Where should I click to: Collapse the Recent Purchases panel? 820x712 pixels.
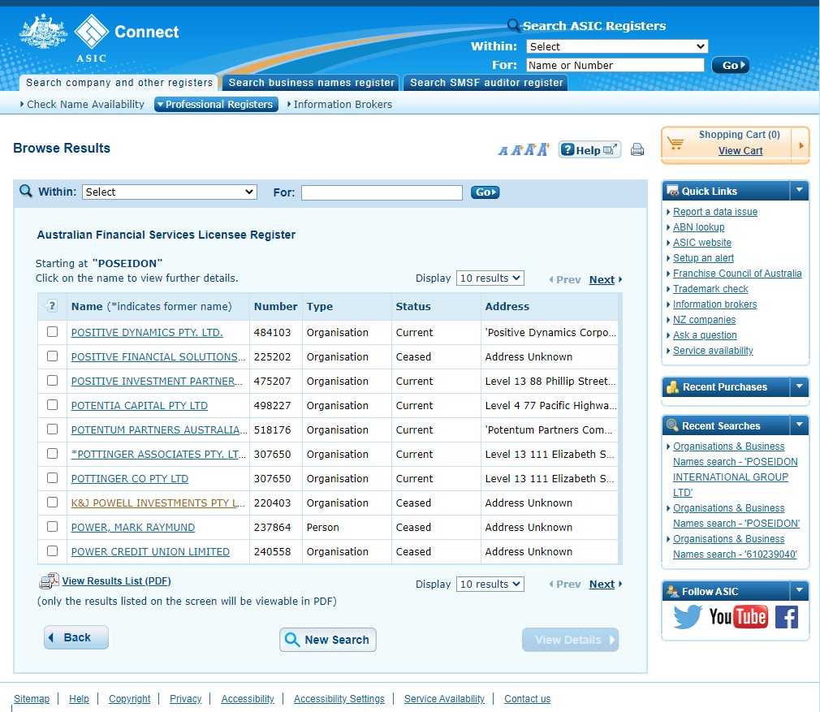tap(799, 386)
